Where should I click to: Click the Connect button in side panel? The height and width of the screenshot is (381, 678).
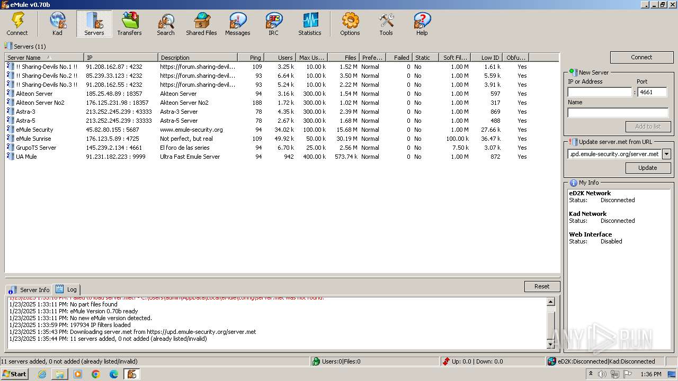click(641, 57)
